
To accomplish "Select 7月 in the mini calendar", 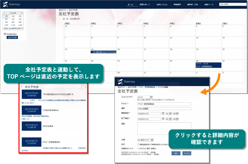I will click(6, 22).
